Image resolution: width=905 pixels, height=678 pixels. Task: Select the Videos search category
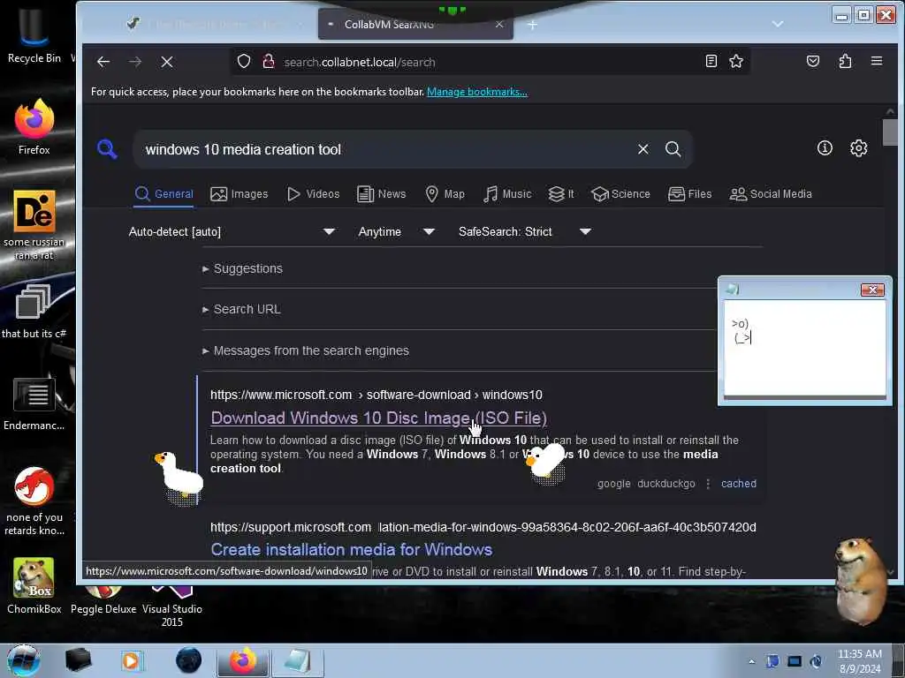pos(314,194)
